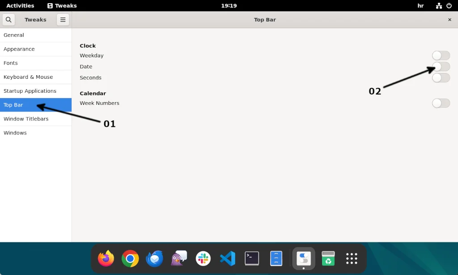Open the Tweaks hamburger menu
Viewport: 458px width, 275px height.
pos(63,20)
